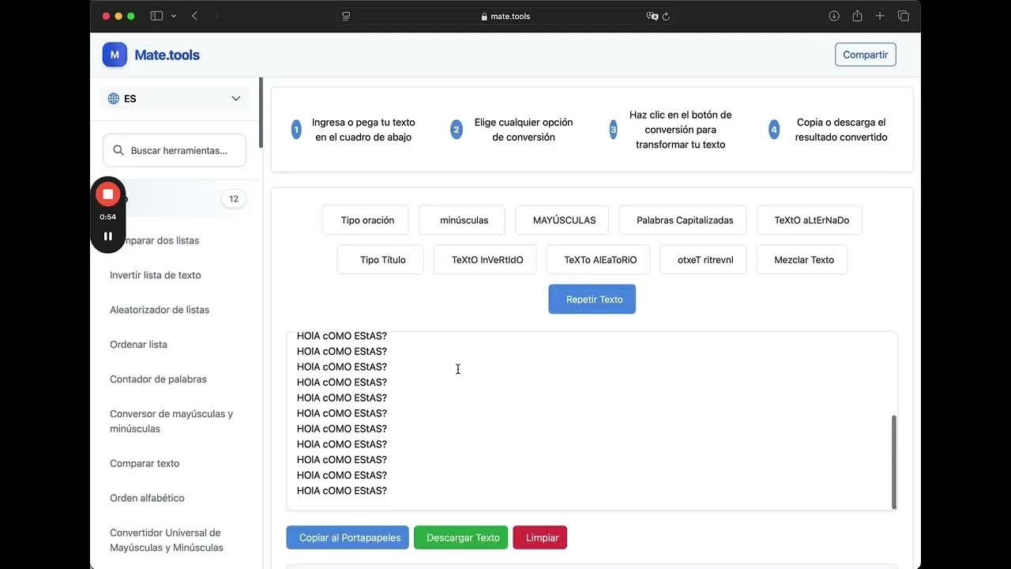Image resolution: width=1011 pixels, height=569 pixels.
Task: Choose the Mezclar Texto option
Action: [x=802, y=260]
